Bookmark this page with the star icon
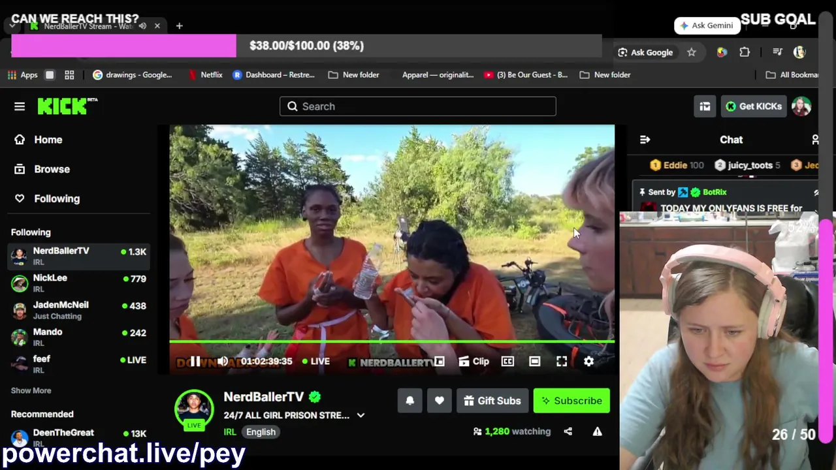 point(692,52)
